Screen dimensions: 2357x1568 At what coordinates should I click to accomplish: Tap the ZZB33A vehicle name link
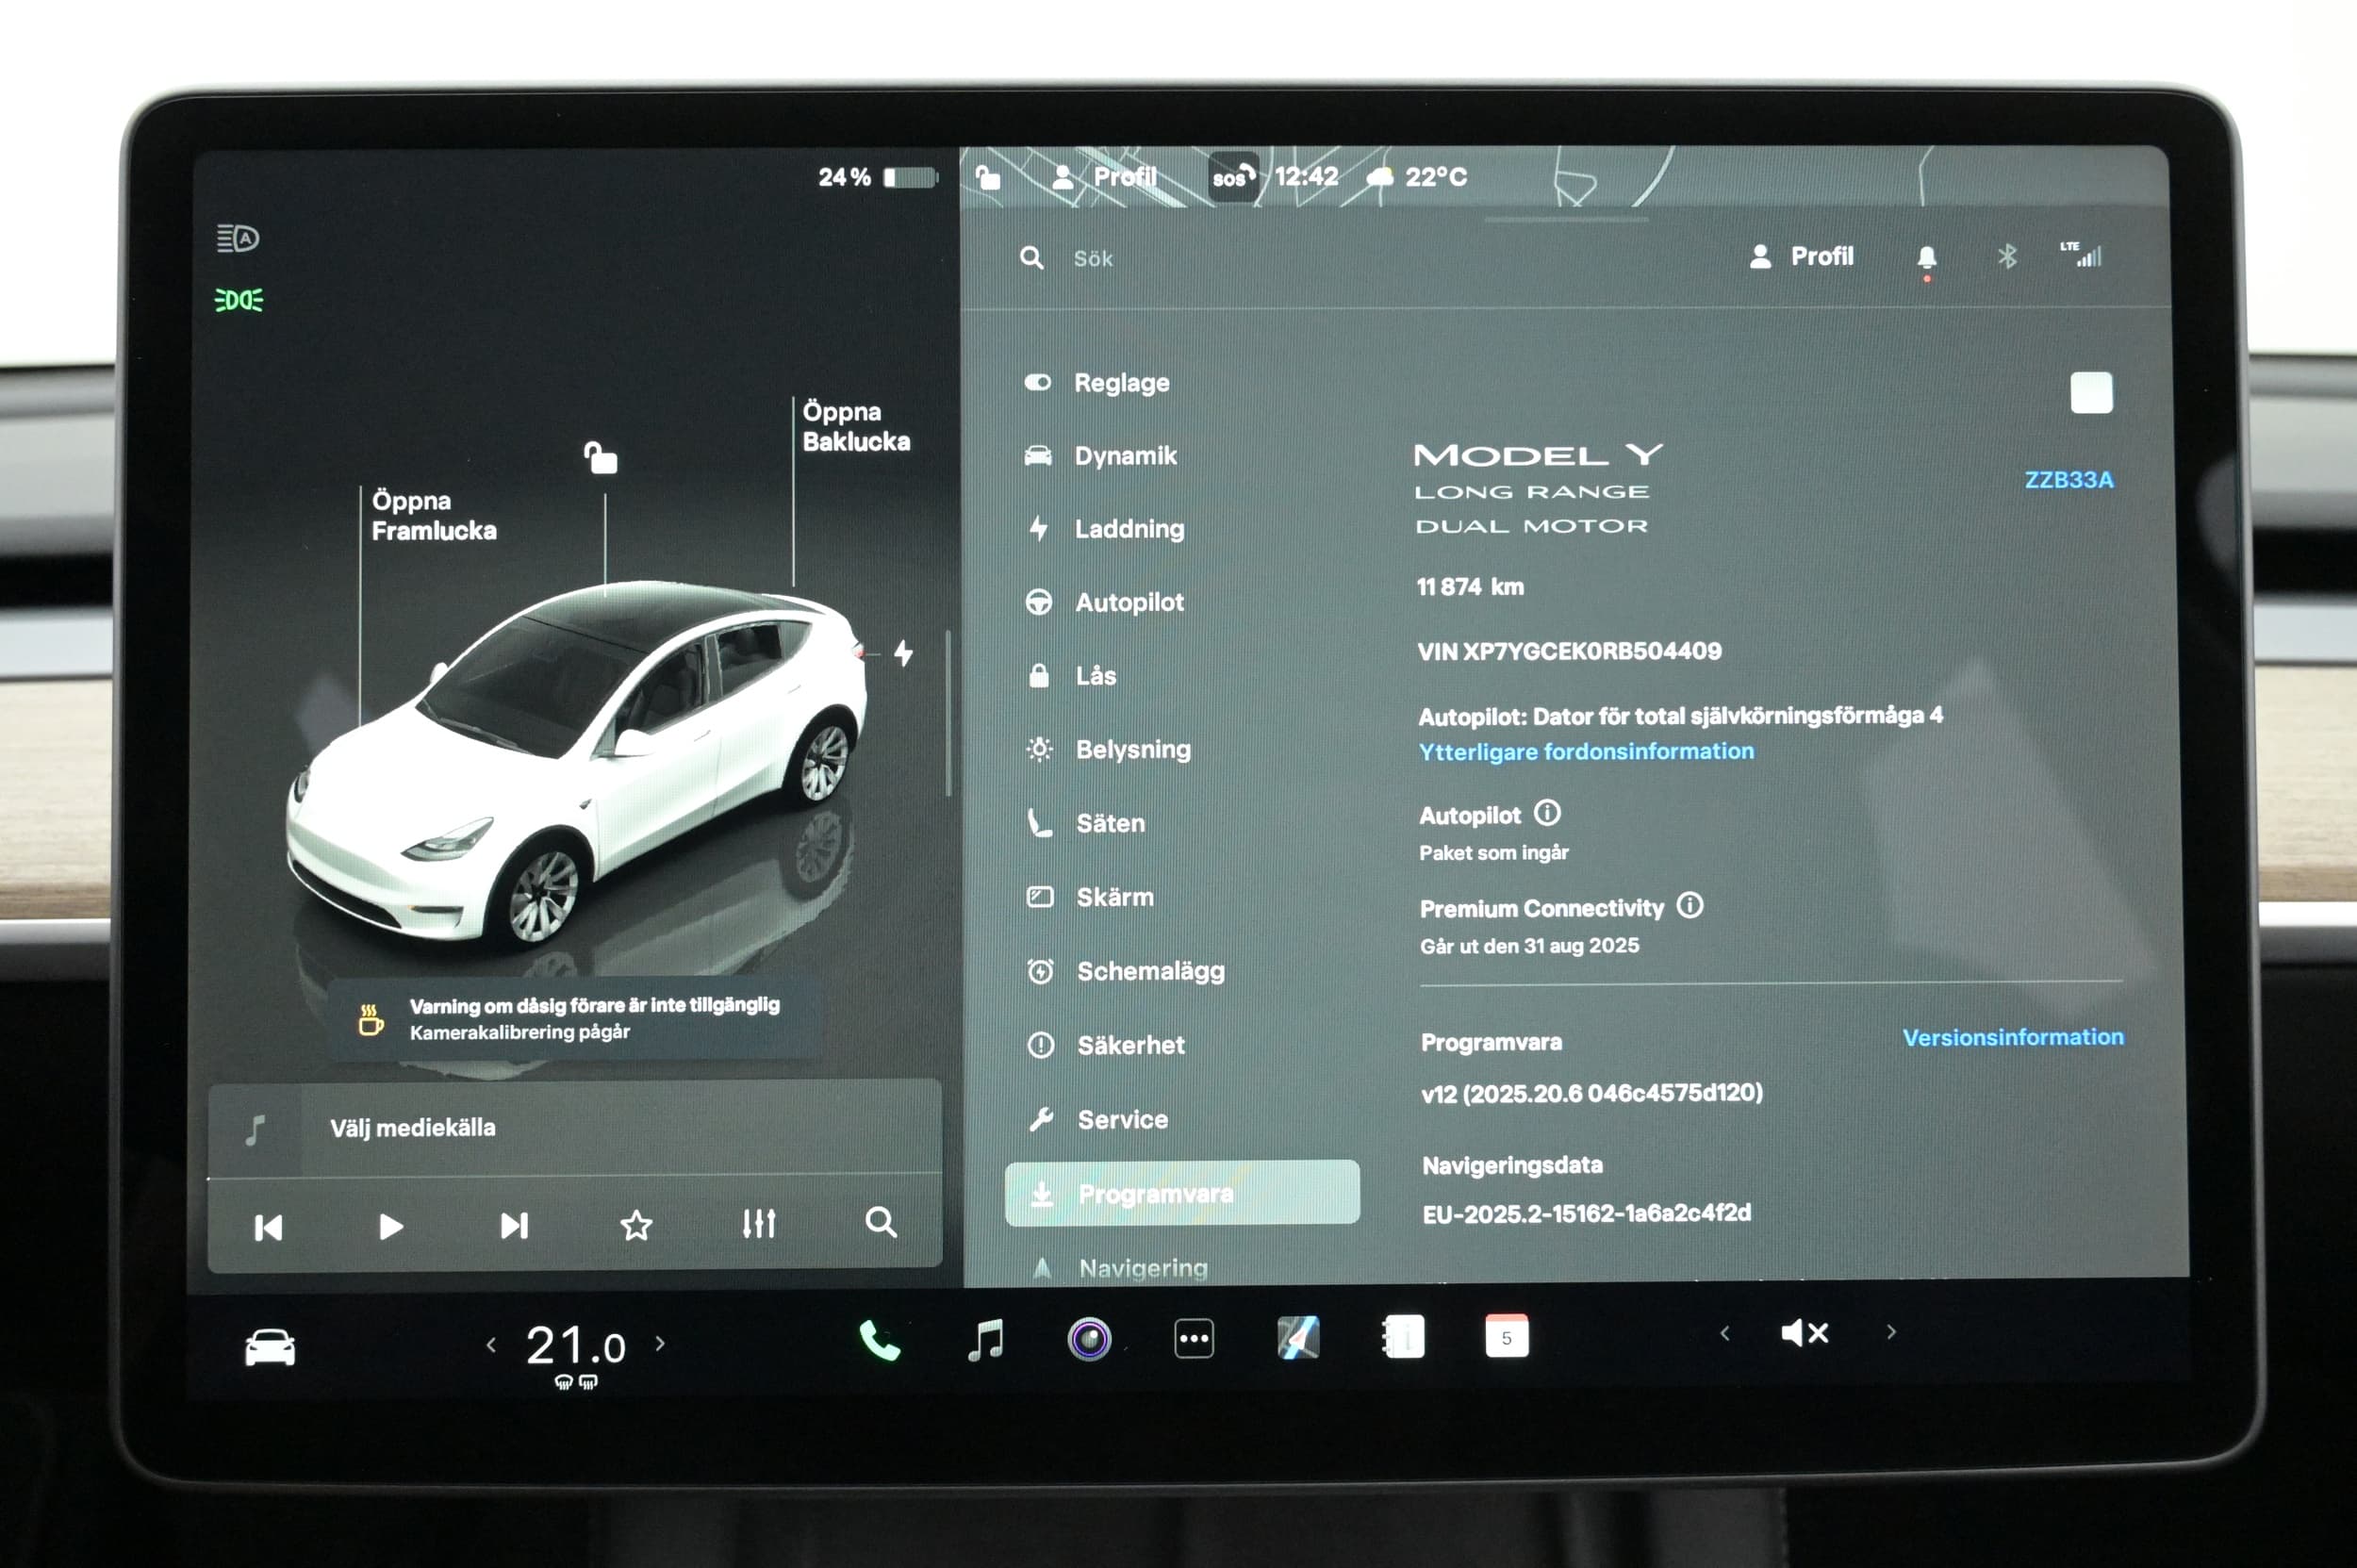(2069, 480)
